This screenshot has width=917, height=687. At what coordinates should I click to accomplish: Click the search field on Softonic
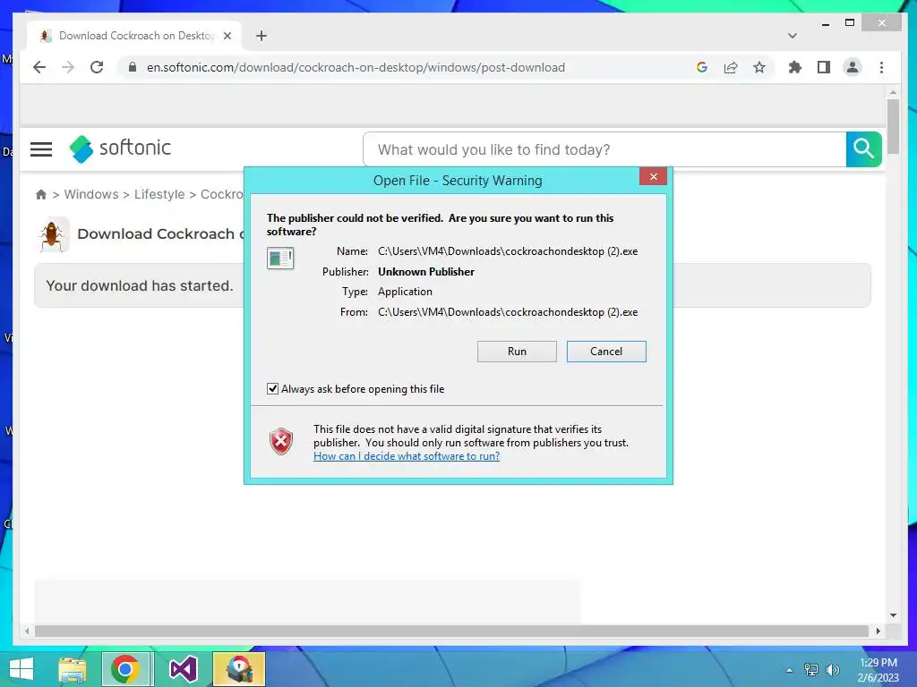(604, 149)
